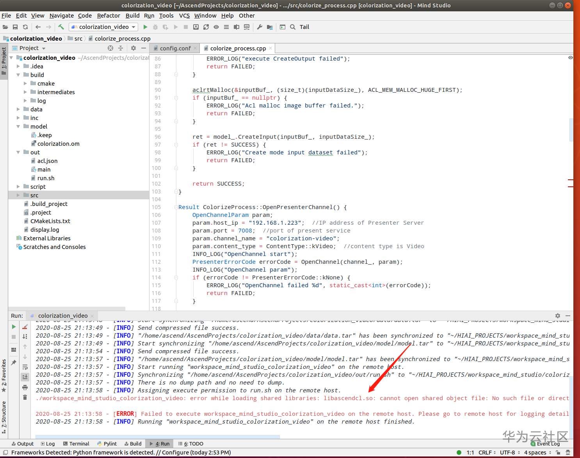Click the search magnifier icon in the toolbar
The width and height of the screenshot is (580, 458).
point(293,27)
